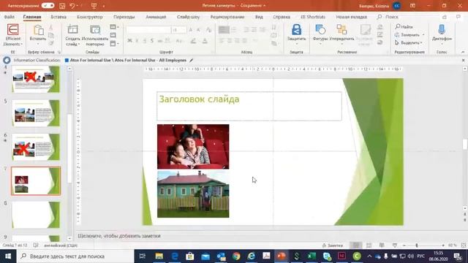Image resolution: width=468 pixels, height=263 pixels.
Task: Select slide 6 thumbnail
Action: coord(36,147)
